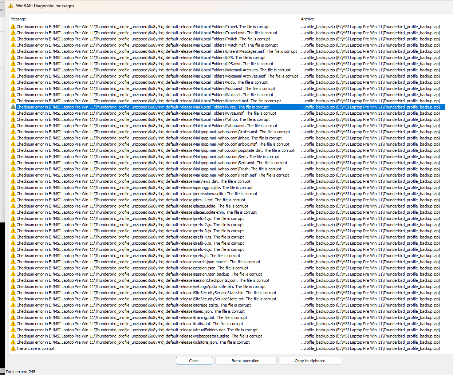Click warning icon on the Trash.msf row
This screenshot has height=375, width=453.
13,175
